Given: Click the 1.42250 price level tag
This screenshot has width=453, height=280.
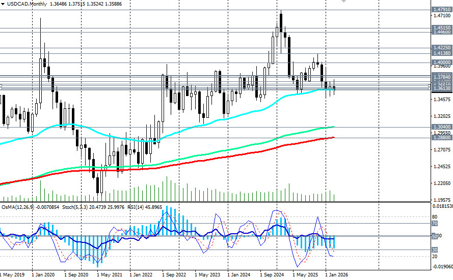Looking at the screenshot, I should pyautogui.click(x=441, y=48).
